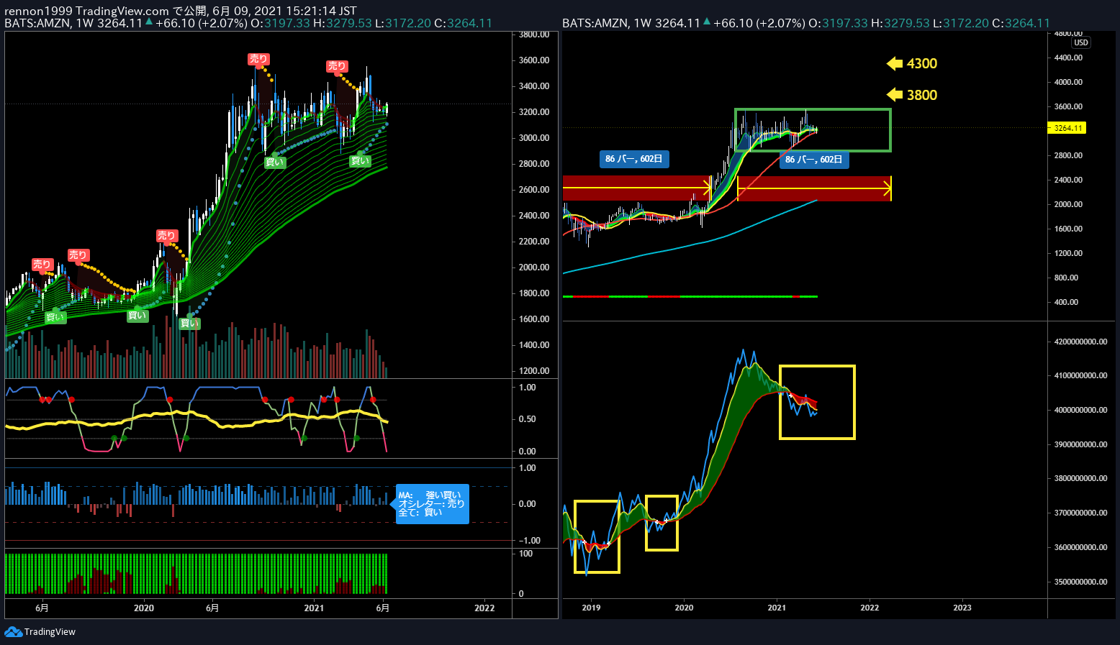1120x645 pixels.
Task: Click the 4000000000.00 volume axis value
Action: pos(1080,410)
